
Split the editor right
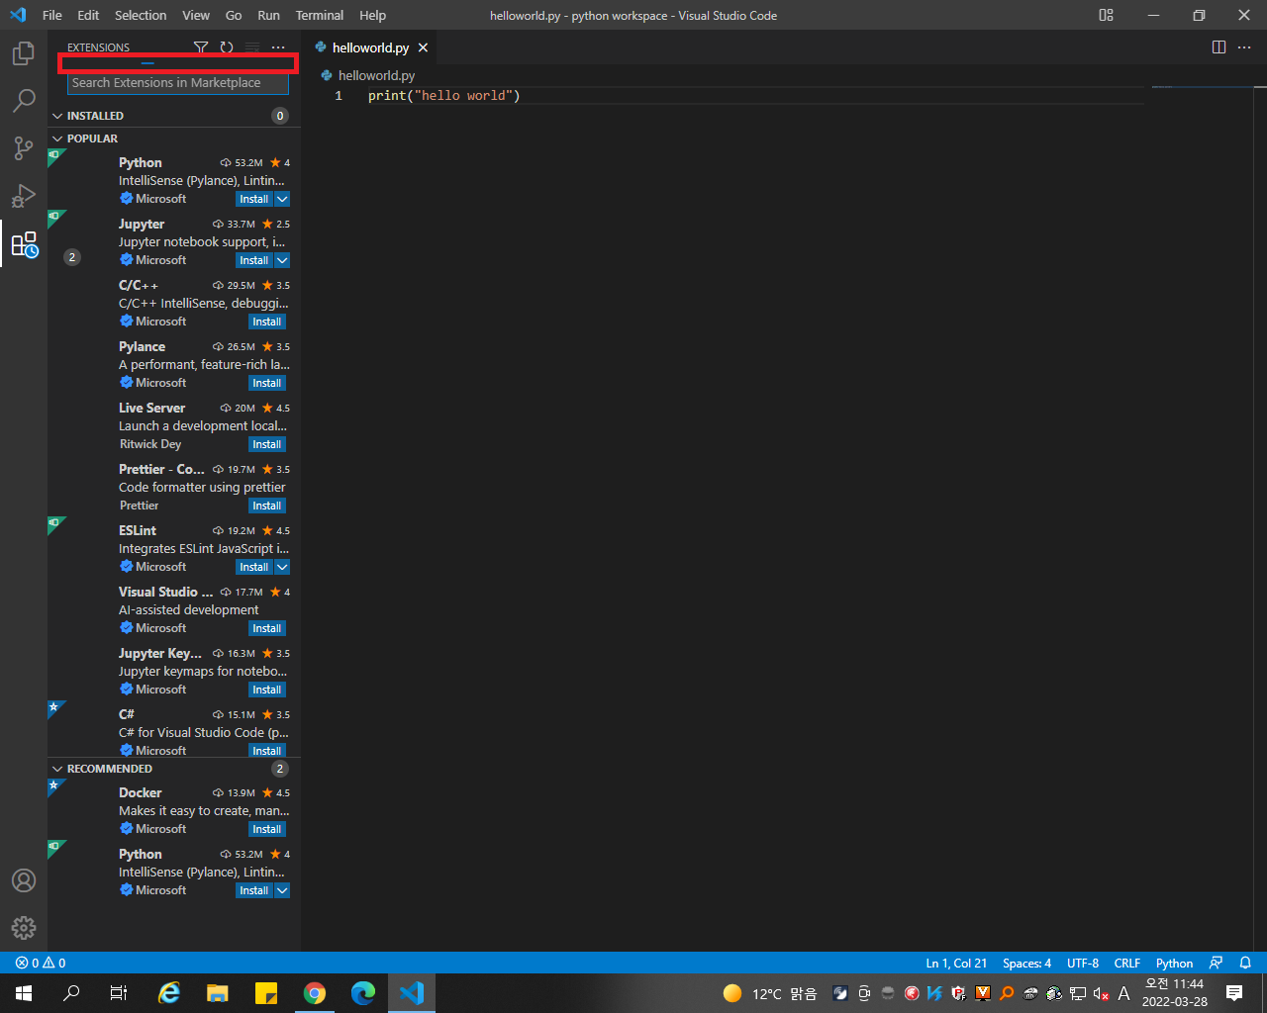1219,47
